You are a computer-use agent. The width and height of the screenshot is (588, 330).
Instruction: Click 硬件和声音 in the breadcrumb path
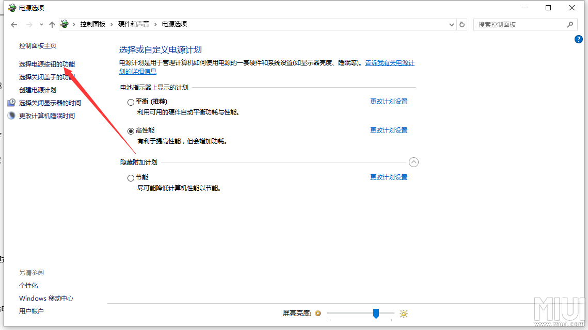pyautogui.click(x=133, y=24)
